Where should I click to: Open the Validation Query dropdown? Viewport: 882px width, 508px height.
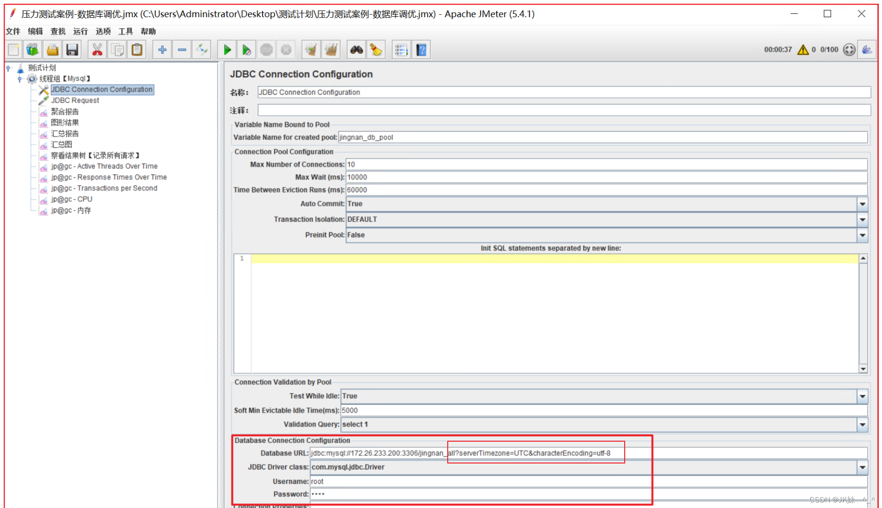[x=862, y=424]
